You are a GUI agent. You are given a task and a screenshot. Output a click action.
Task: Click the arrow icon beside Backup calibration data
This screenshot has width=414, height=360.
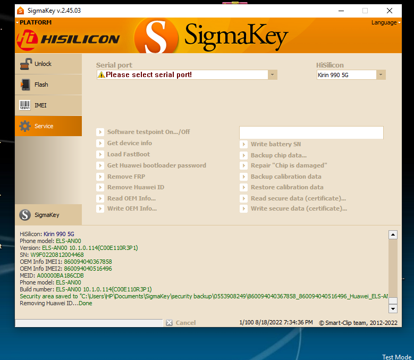[x=244, y=177]
